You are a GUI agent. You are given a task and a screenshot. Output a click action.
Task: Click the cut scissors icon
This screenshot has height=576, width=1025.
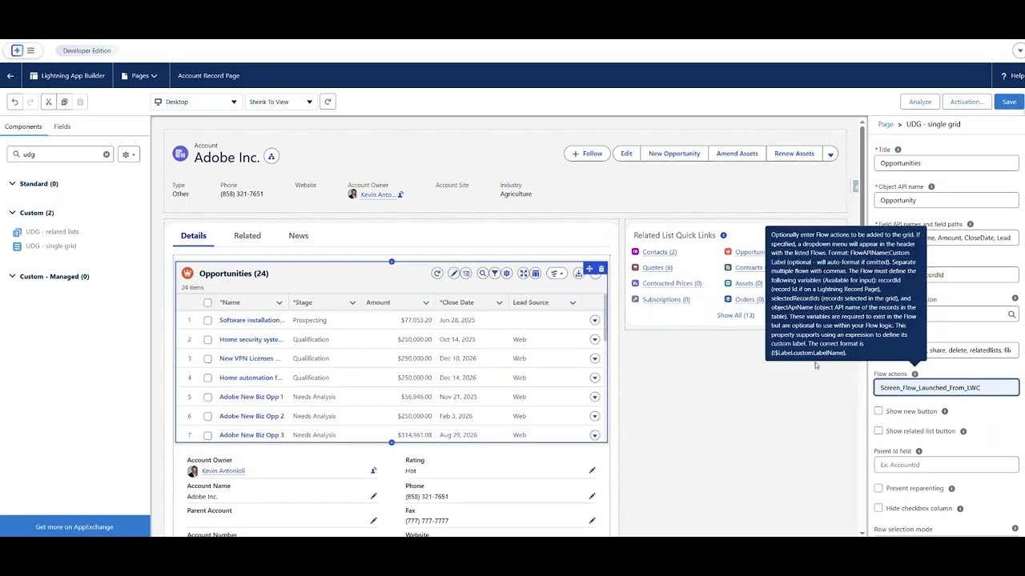(48, 102)
